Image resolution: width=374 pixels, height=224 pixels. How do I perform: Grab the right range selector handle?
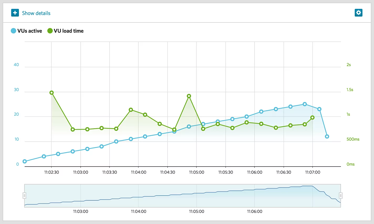point(341,196)
